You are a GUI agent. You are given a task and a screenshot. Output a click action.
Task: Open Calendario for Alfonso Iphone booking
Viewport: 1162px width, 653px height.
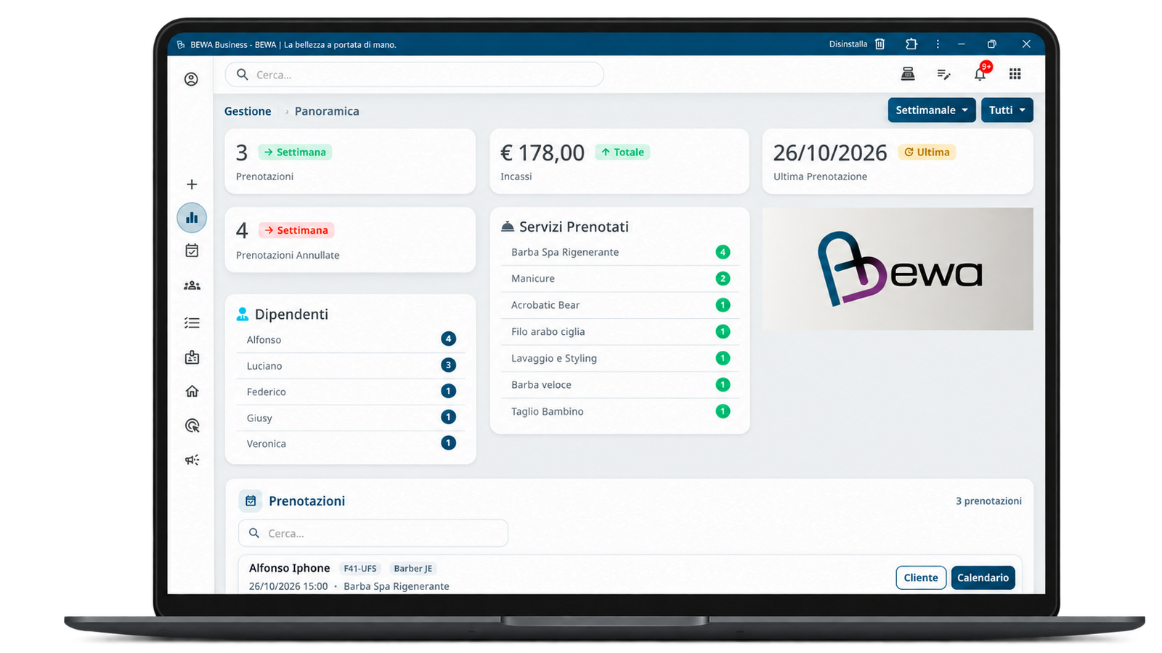[983, 577]
